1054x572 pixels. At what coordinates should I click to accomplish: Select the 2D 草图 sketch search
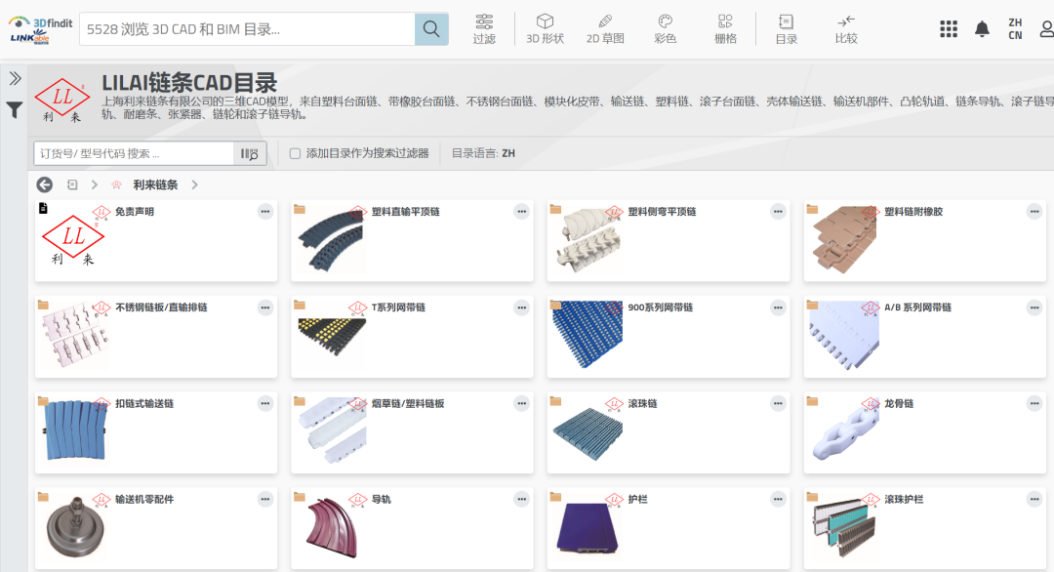[x=605, y=29]
